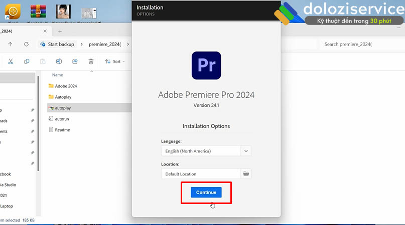Viewport: 405px width, 225px height.
Task: Click the Continue button in installer
Action: tap(206, 192)
